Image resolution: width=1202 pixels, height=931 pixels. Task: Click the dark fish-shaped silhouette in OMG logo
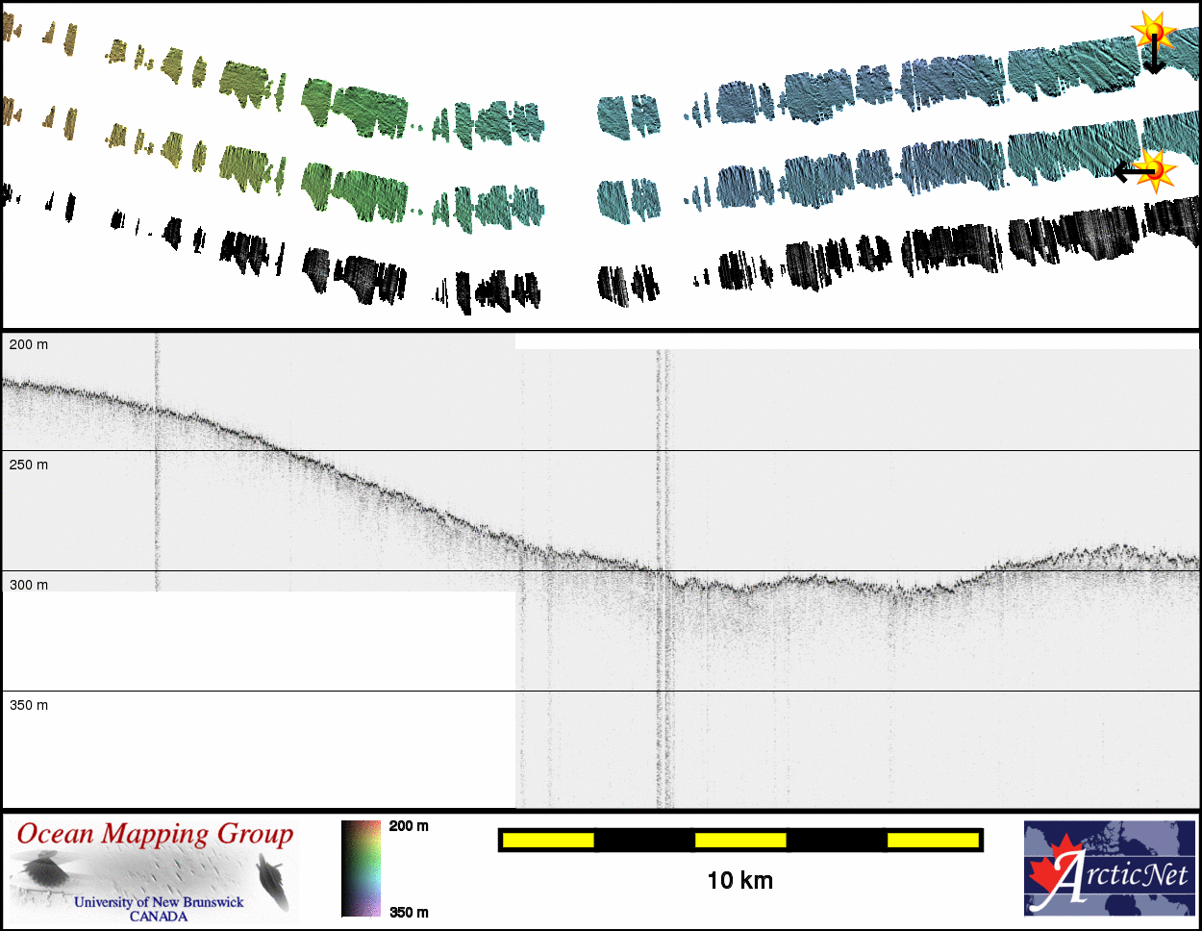[273, 882]
